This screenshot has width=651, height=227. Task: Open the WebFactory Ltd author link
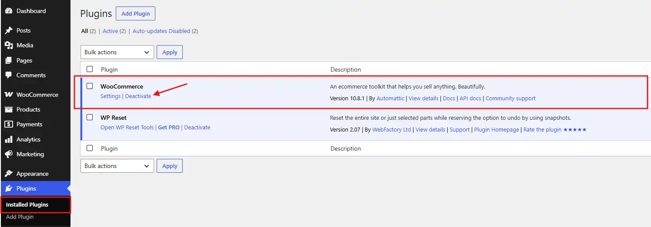pos(392,130)
